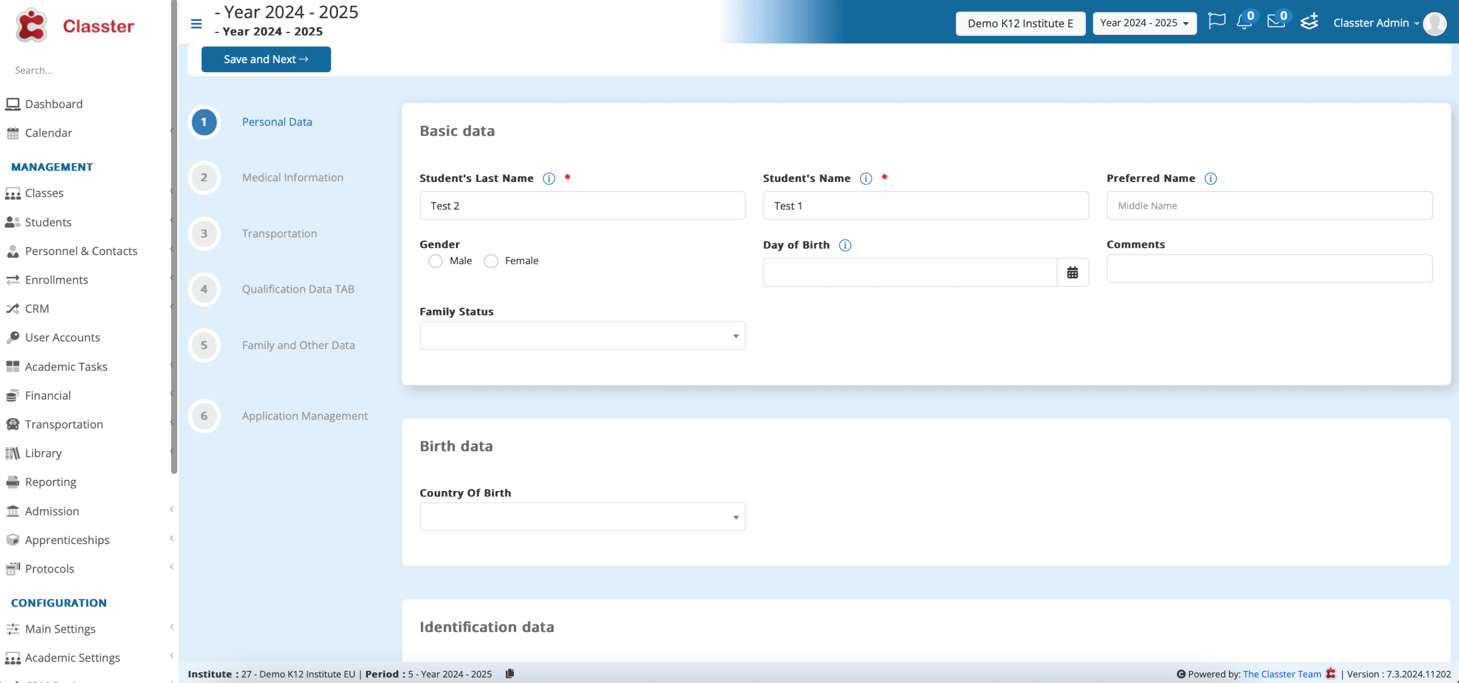Open the Classter Admin user menu
This screenshot has height=683, width=1459.
tap(1376, 23)
